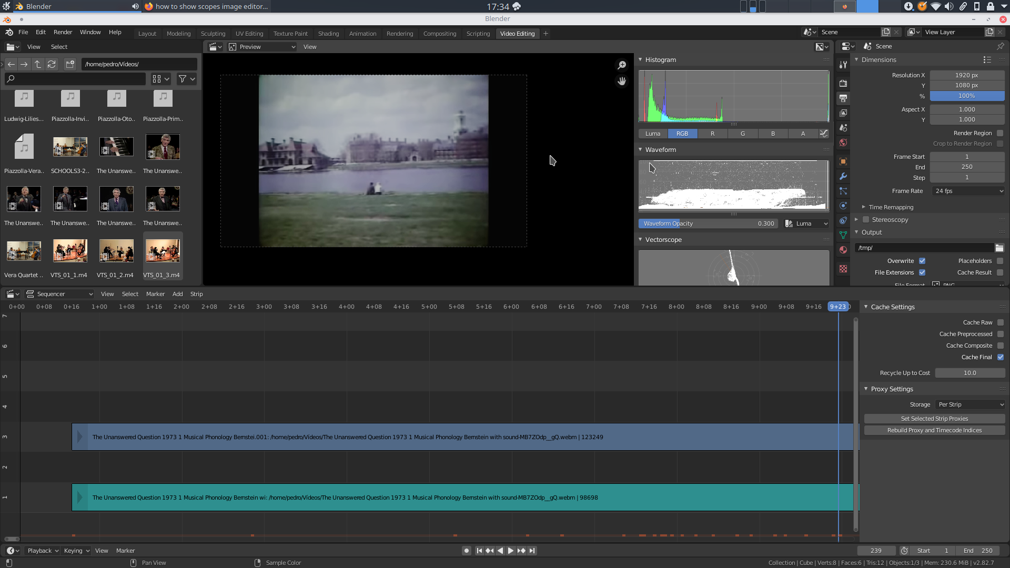Click the output path folder browse icon
This screenshot has width=1010, height=568.
[x=999, y=248]
